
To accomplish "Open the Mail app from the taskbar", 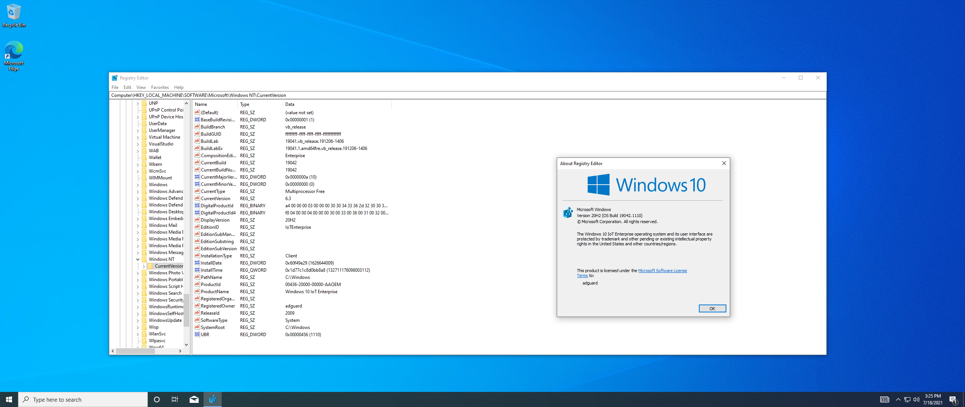I will 194,399.
